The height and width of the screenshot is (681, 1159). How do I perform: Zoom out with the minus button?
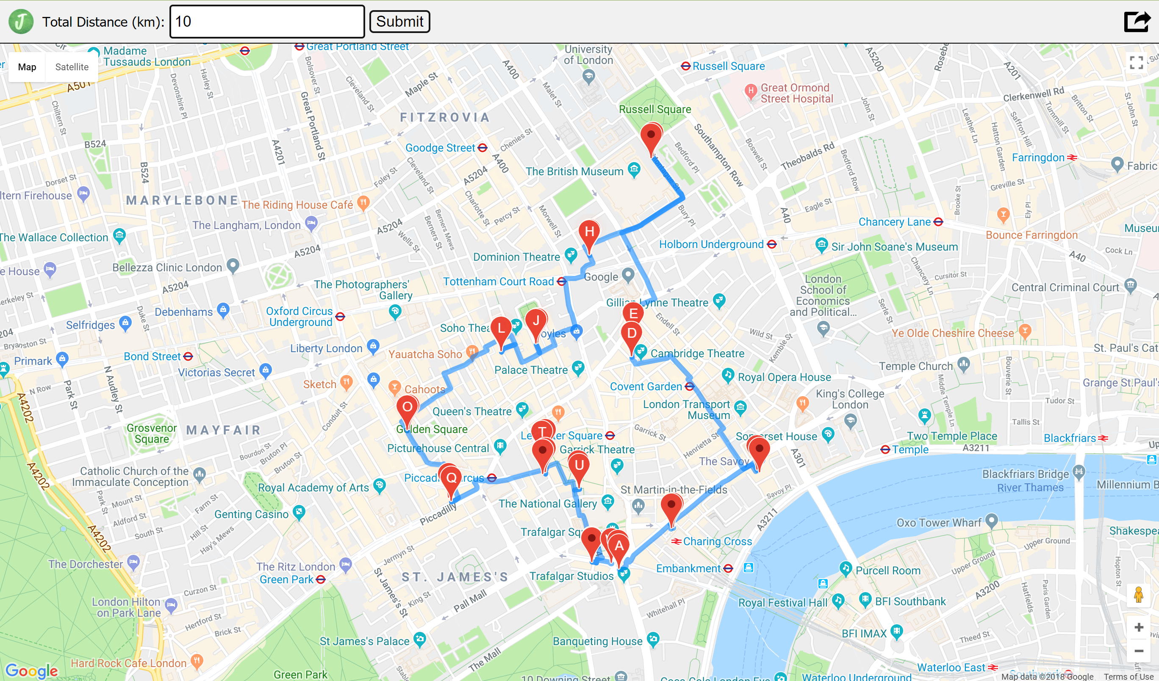coord(1139,651)
